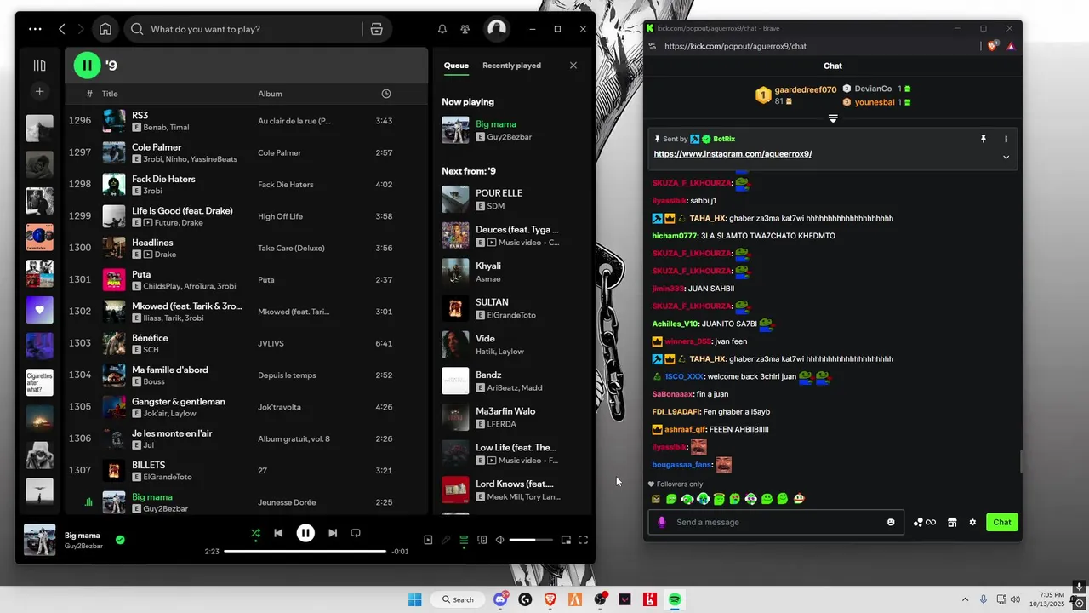
Task: Select the Queue tab
Action: tap(456, 66)
